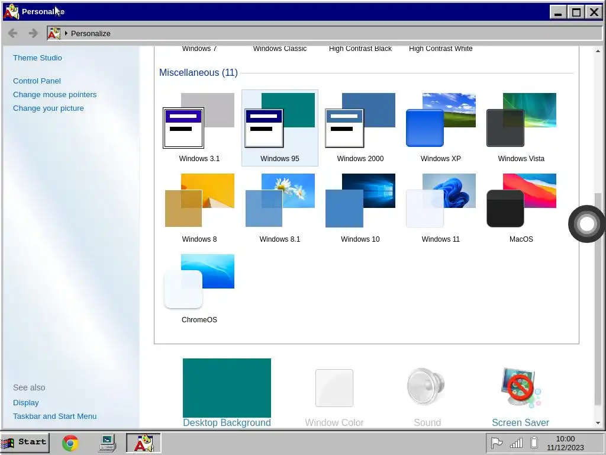606x455 pixels.
Task: Maximize the Personalize window
Action: point(576,12)
